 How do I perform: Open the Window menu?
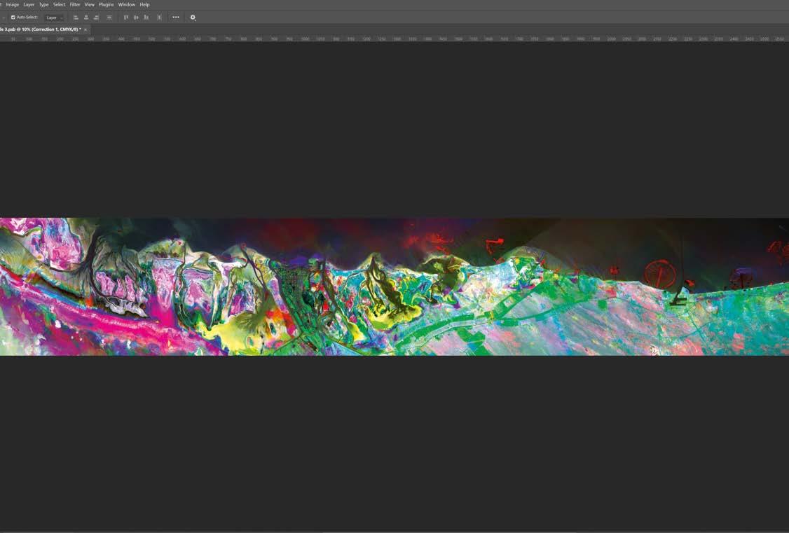(x=127, y=4)
